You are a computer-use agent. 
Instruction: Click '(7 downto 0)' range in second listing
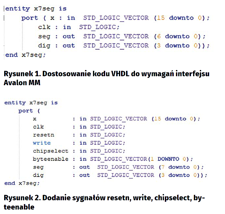(x=181, y=167)
